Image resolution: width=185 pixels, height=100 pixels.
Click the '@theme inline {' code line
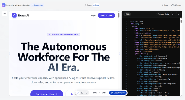141,54
